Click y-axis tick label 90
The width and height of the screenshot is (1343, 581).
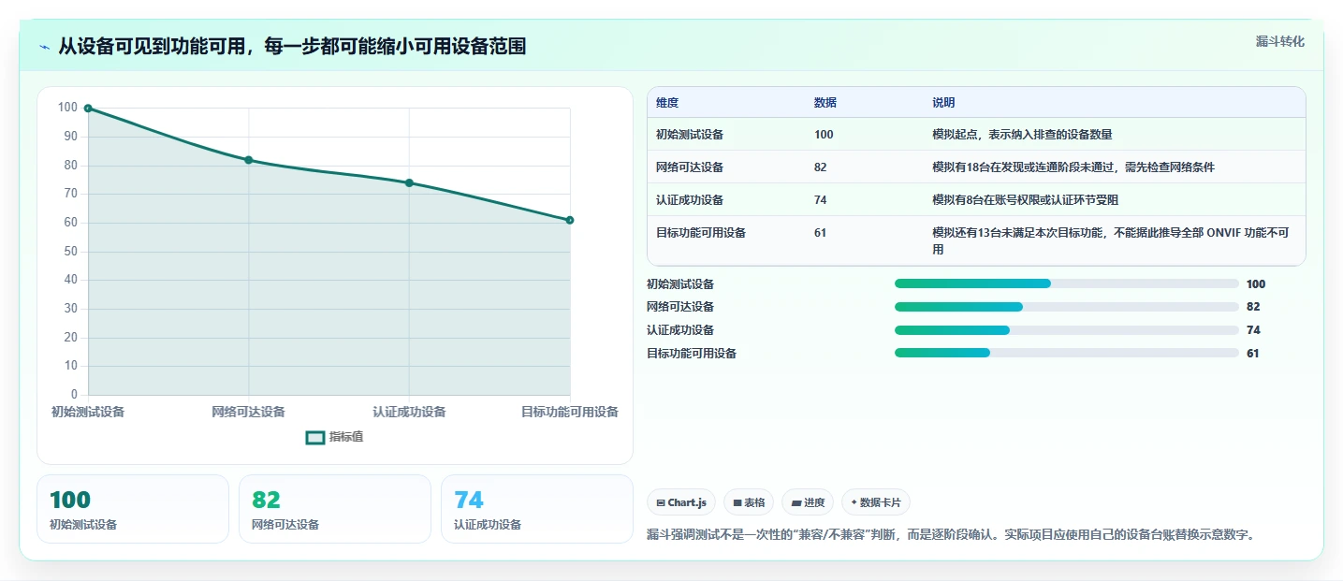(x=69, y=137)
